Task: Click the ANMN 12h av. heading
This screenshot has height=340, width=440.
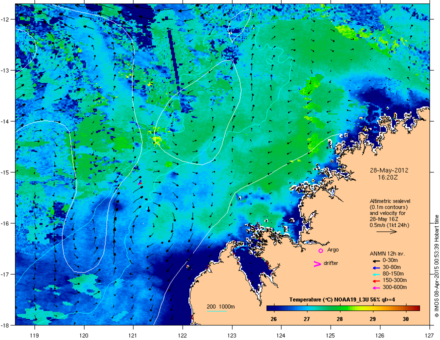Action: coord(387,253)
